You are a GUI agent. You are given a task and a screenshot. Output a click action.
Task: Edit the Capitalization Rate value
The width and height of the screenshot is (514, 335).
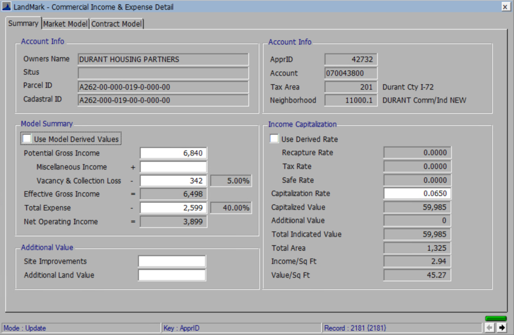tap(416, 193)
